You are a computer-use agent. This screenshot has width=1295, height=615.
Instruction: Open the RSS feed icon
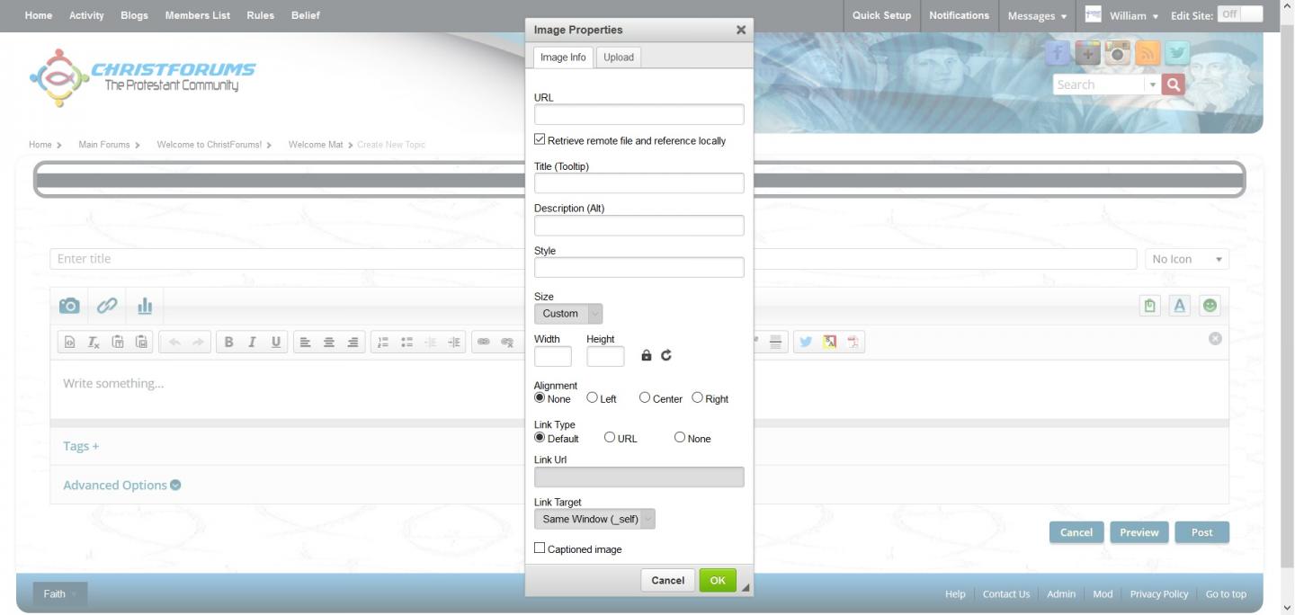point(1148,53)
